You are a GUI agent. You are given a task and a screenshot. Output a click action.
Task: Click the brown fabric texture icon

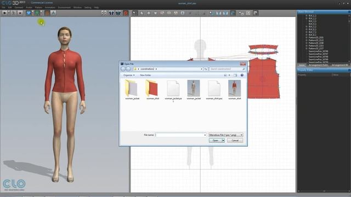pos(47,13)
